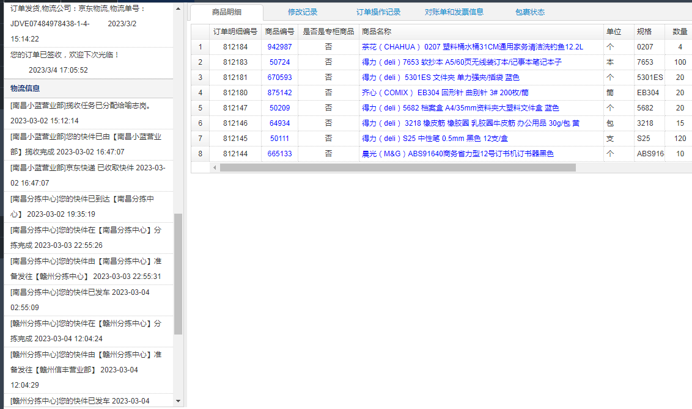Select order detail number 812183

(x=235, y=62)
